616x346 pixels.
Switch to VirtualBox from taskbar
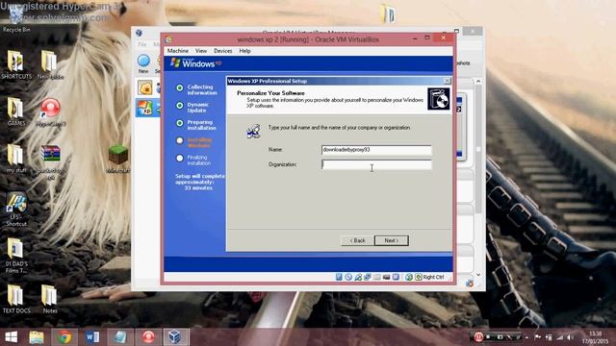175,337
